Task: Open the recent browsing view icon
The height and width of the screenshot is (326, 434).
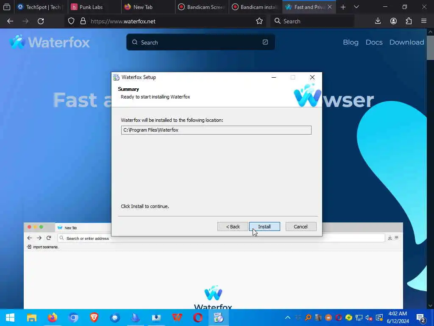Action: [x=7, y=7]
